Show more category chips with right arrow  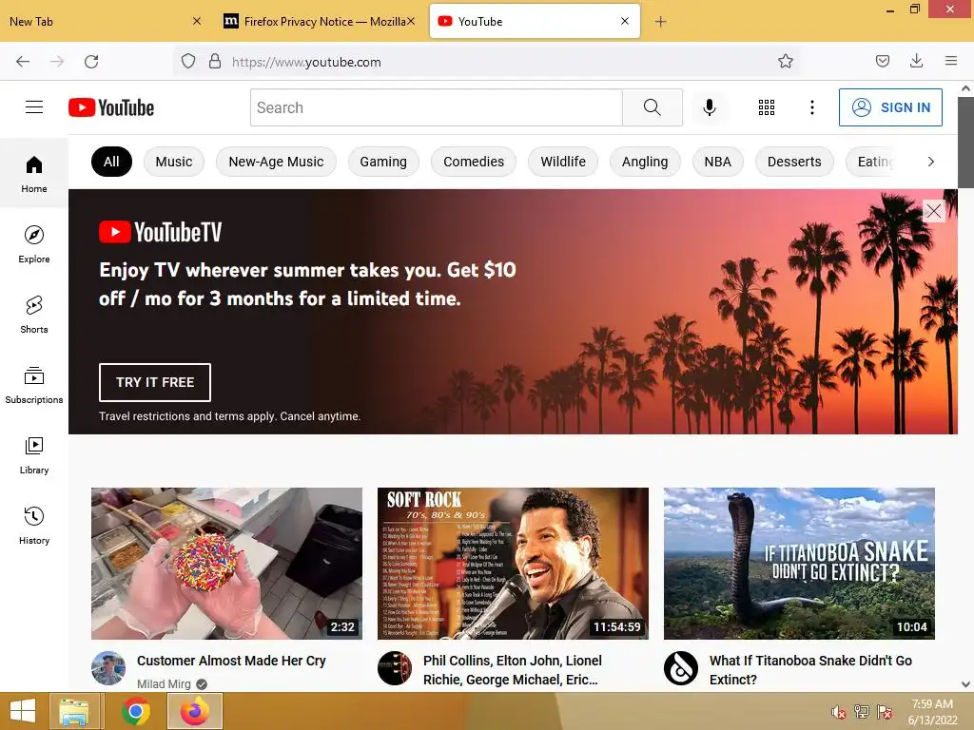tap(930, 162)
